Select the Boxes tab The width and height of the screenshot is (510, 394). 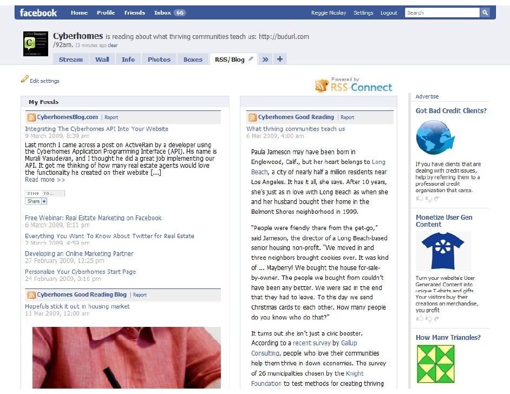(x=193, y=60)
